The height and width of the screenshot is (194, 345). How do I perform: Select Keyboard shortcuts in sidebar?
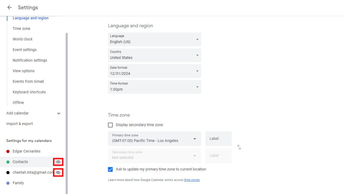(x=29, y=92)
